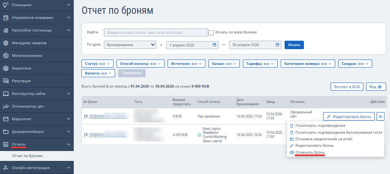390x174 pixels.
Task: Click gear icon on Вид button
Action: tap(380, 87)
